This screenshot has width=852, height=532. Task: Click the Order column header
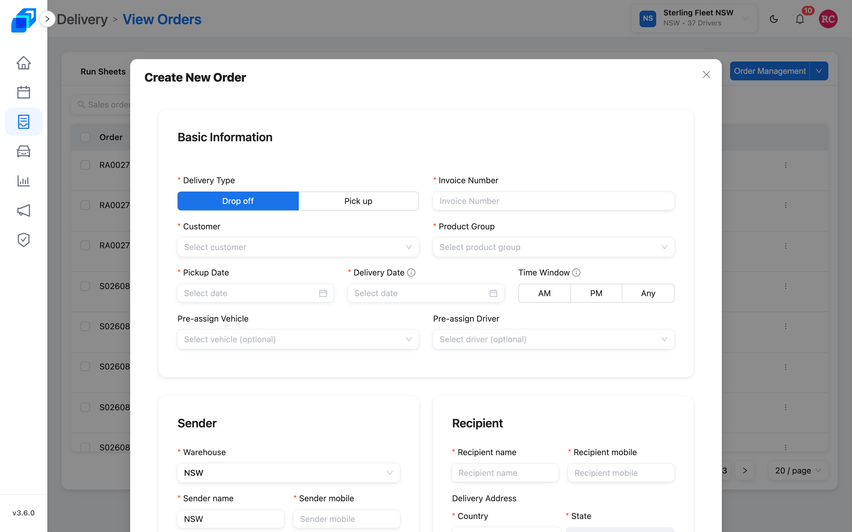[111, 137]
